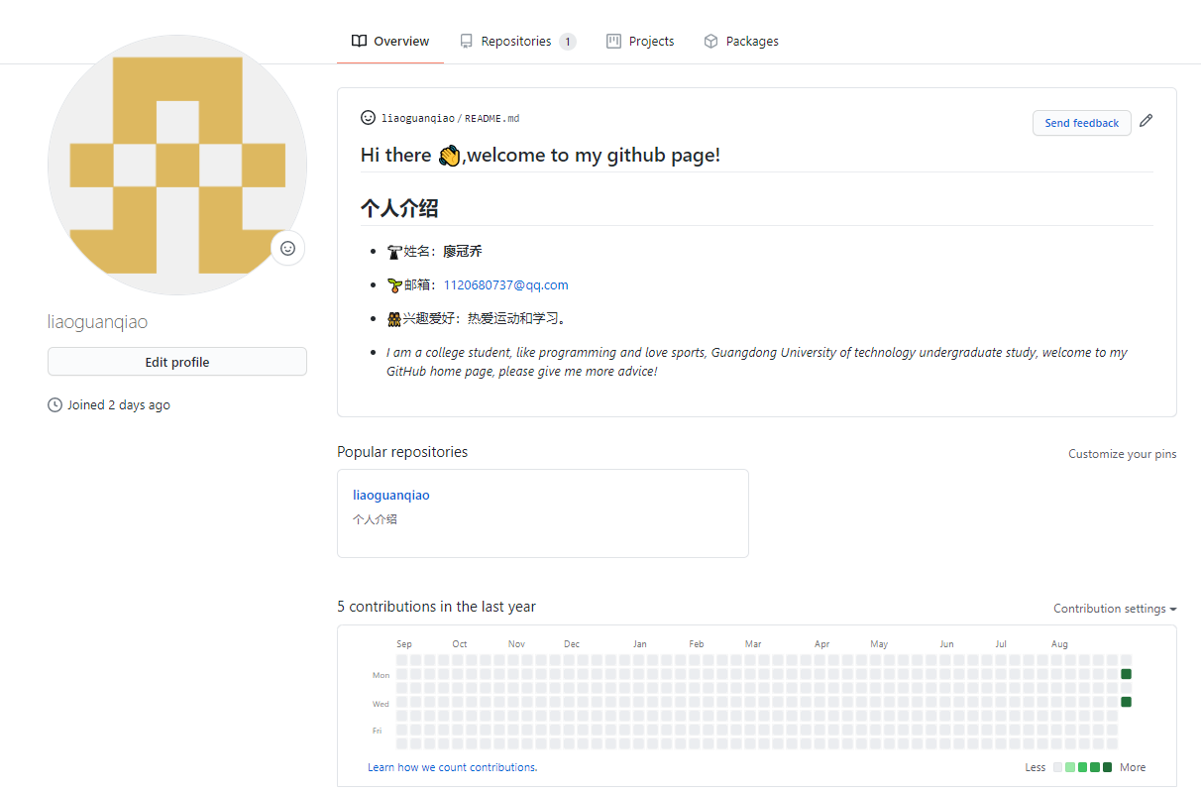Click the liaoguanqiao link in README path
1201x791 pixels.
click(418, 118)
